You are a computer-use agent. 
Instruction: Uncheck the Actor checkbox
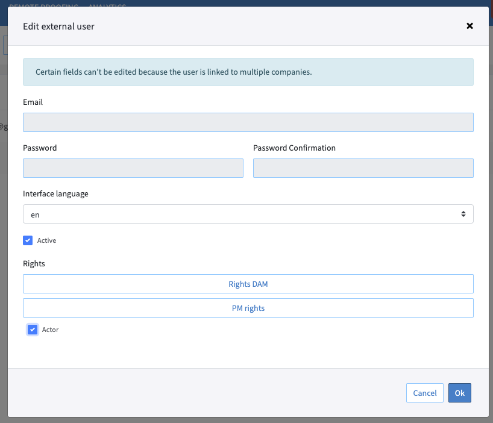pos(33,330)
